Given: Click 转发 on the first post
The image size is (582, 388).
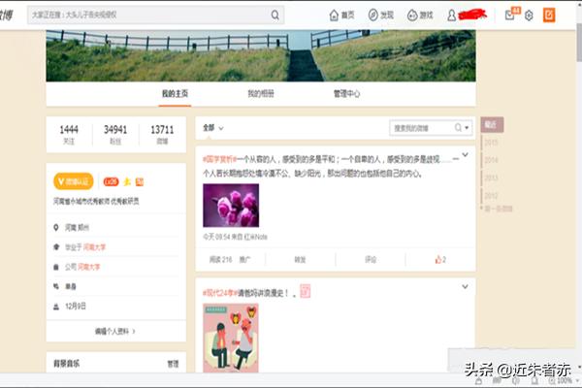Looking at the screenshot, I should tap(301, 260).
